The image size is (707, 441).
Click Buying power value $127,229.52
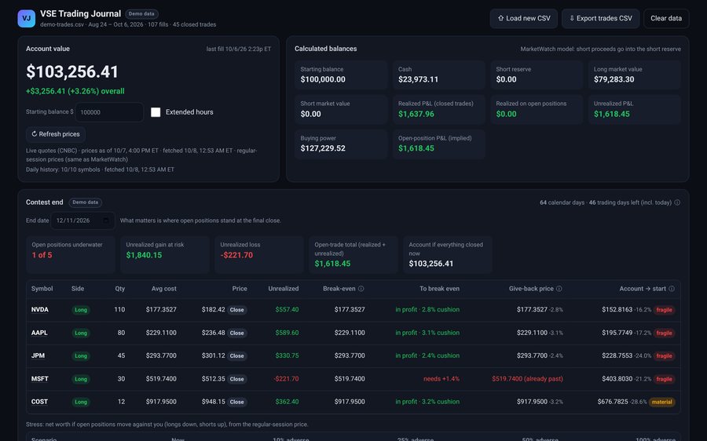point(323,148)
